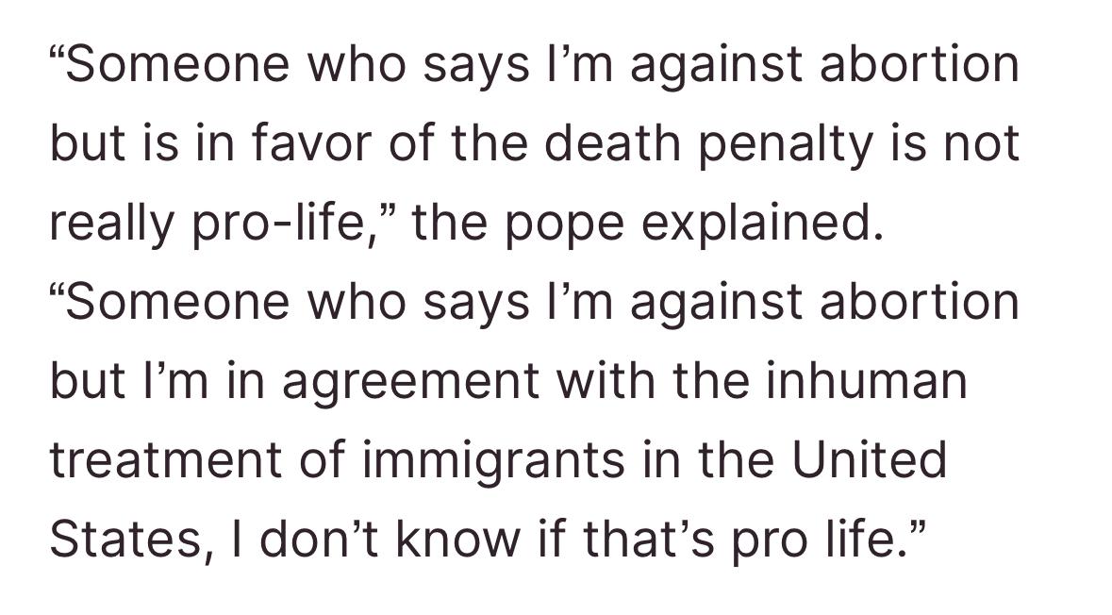The width and height of the screenshot is (1112, 615).
Task: Click the final word "life" ending the quote
Action: (861, 539)
